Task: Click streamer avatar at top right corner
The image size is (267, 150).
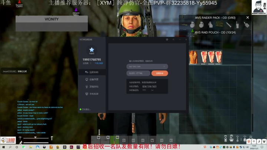Action: pyautogui.click(x=259, y=7)
